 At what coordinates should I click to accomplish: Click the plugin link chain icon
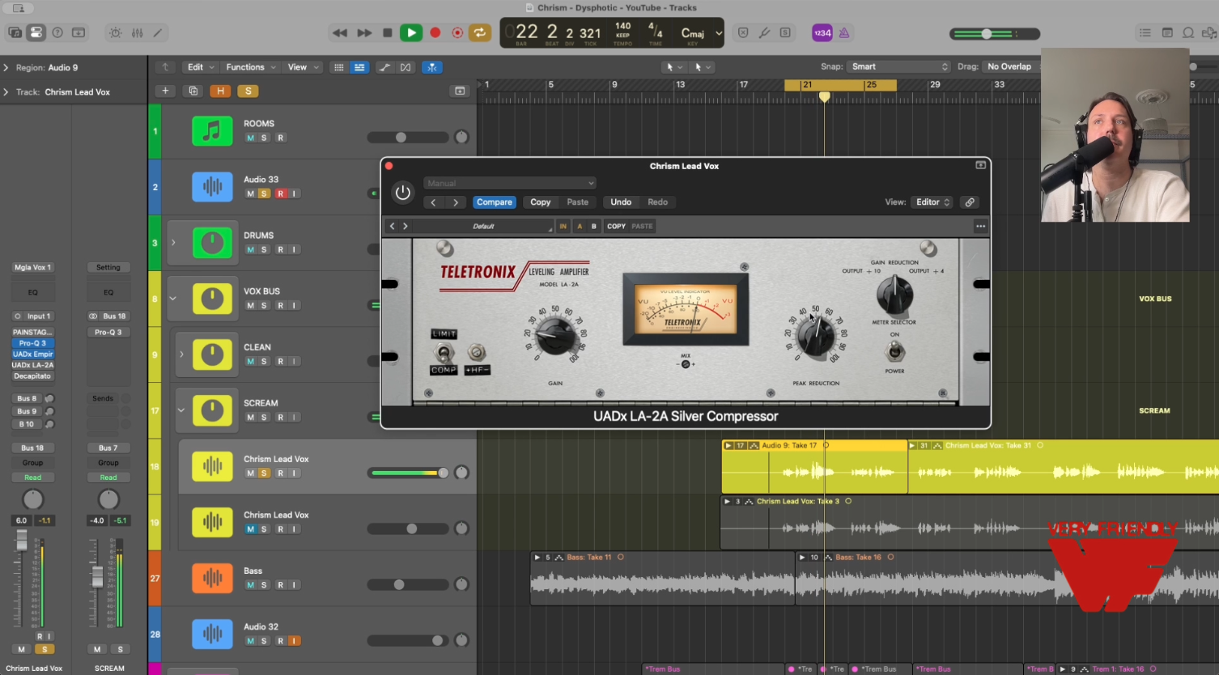pyautogui.click(x=970, y=202)
